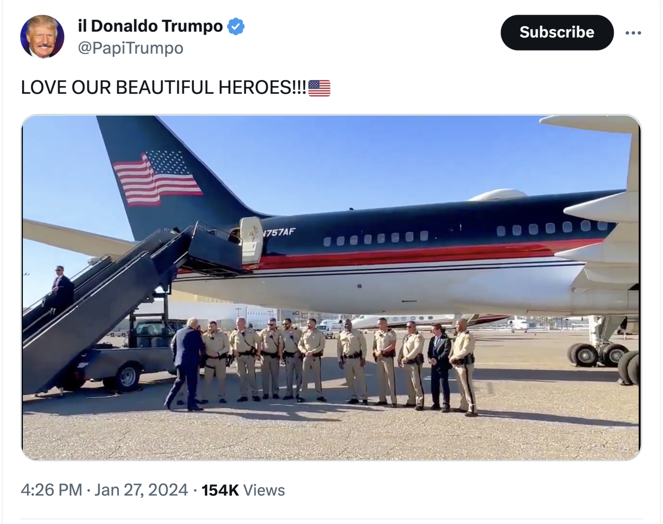
Task: Click the open airplane door in video
Action: (251, 241)
